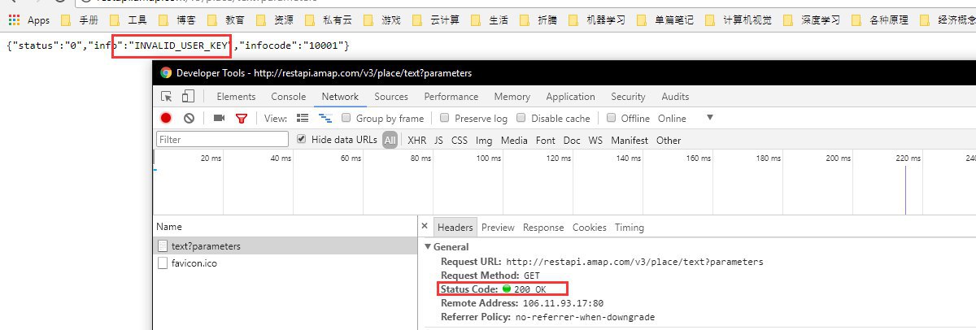Stop recording the network log

pos(166,118)
